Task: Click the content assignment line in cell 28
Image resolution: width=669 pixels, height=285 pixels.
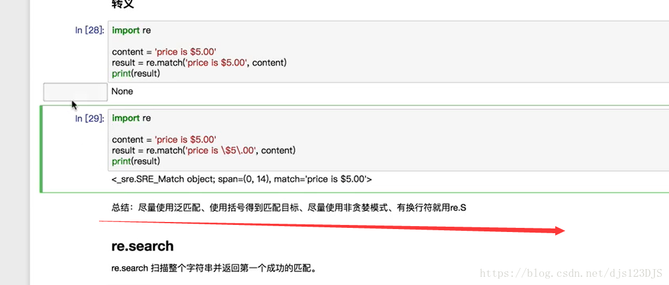Action: tap(164, 52)
